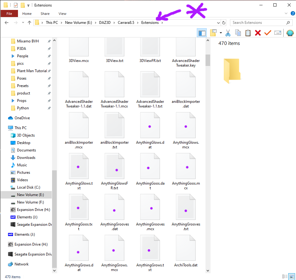
Task: Open Plant Man Tutorial pinned folder
Action: point(32,71)
